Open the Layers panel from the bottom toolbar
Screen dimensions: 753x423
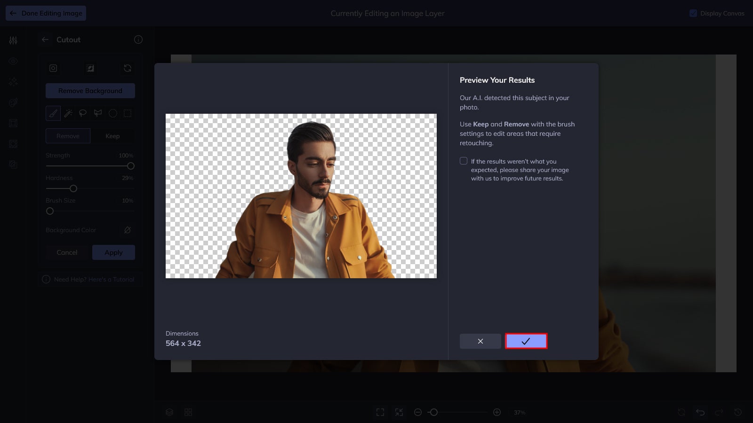[x=169, y=412]
